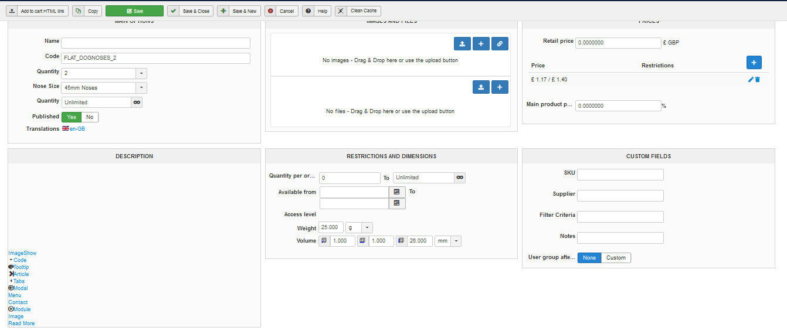Click the plus icon to add an image

click(x=481, y=43)
